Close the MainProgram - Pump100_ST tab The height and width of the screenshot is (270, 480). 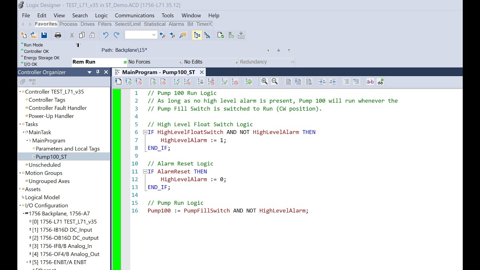pyautogui.click(x=202, y=72)
